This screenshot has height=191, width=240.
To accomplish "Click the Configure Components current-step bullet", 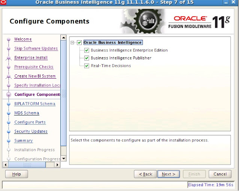I will click(9, 95).
